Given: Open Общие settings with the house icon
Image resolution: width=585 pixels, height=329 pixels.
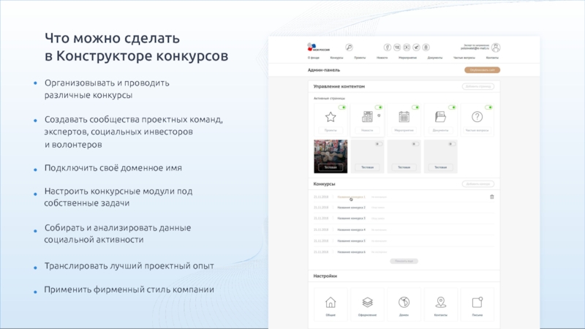Looking at the screenshot, I should [x=331, y=303].
